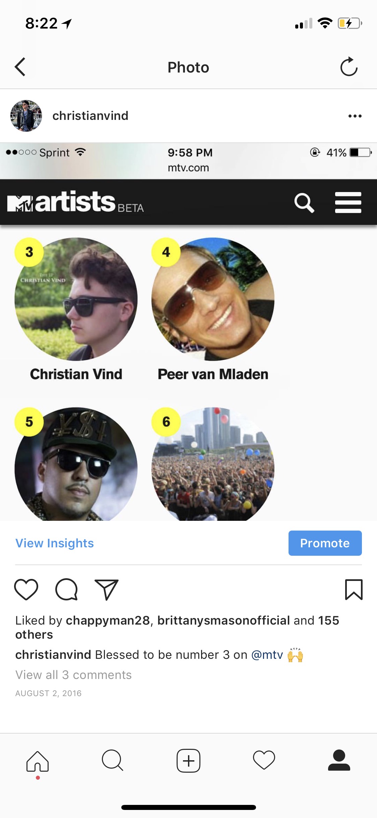Screen dimensions: 377x818
Task: Open the Profile tab
Action: click(x=339, y=760)
